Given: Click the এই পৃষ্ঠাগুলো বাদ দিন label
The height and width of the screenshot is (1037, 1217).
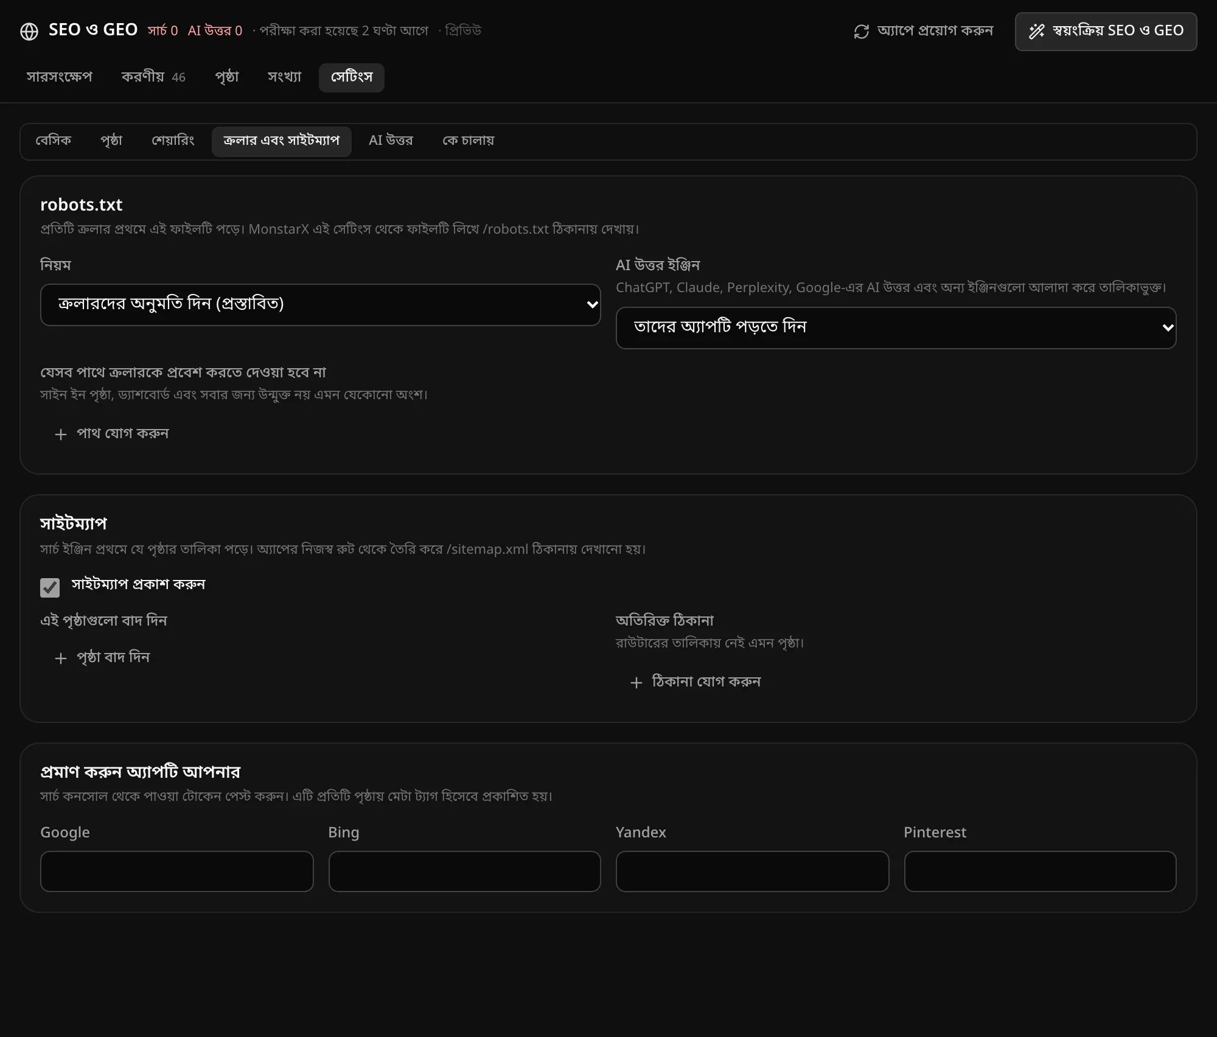Looking at the screenshot, I should point(103,621).
